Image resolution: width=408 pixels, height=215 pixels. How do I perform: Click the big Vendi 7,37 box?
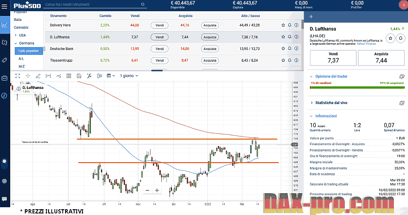(x=333, y=58)
